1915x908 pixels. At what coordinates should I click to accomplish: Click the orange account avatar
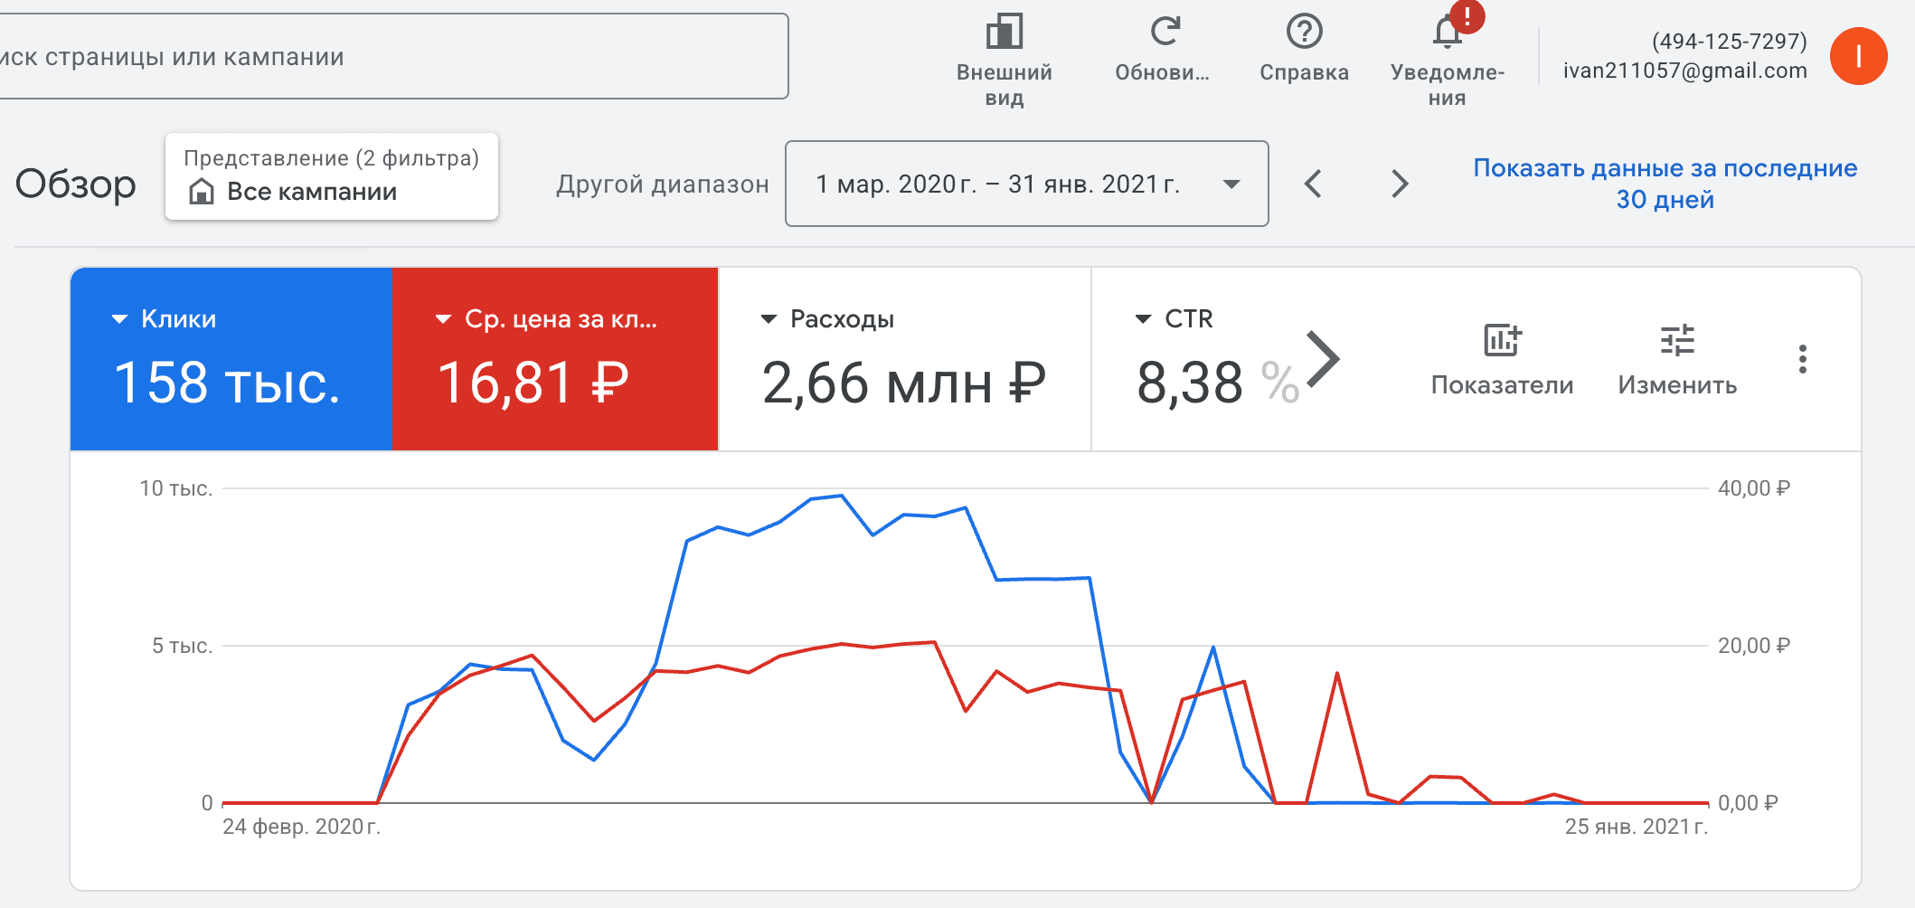click(1858, 56)
